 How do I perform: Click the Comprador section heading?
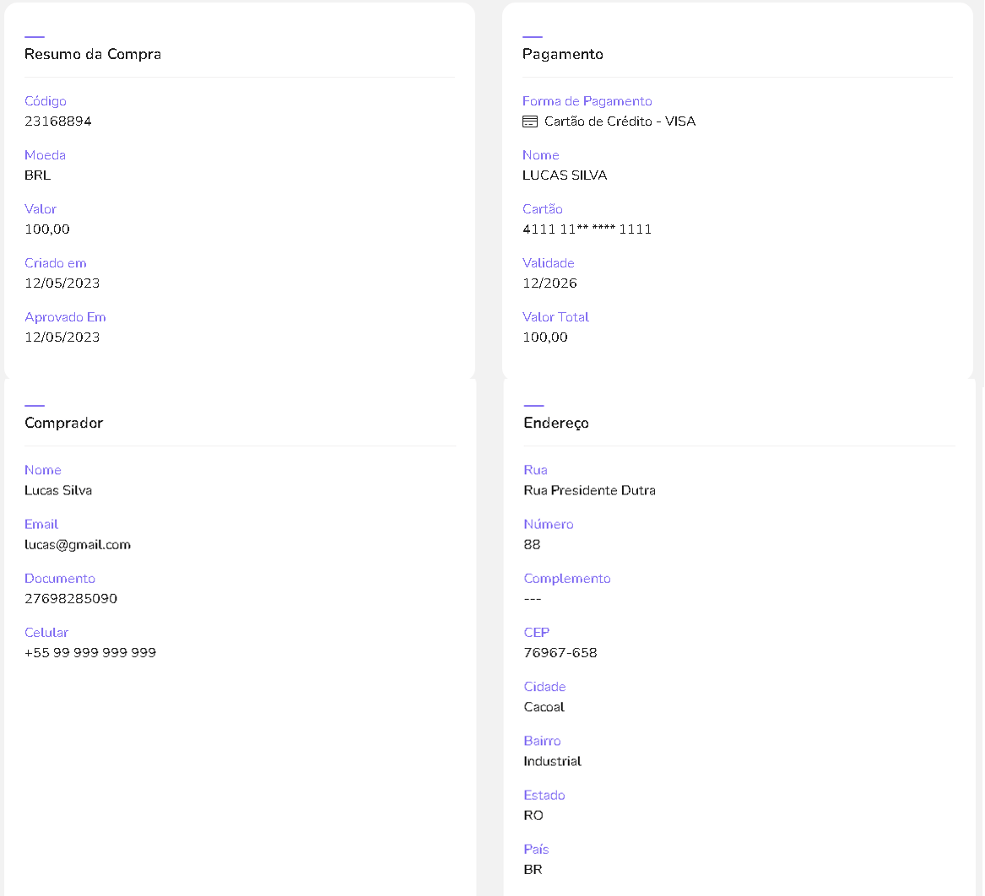point(64,423)
